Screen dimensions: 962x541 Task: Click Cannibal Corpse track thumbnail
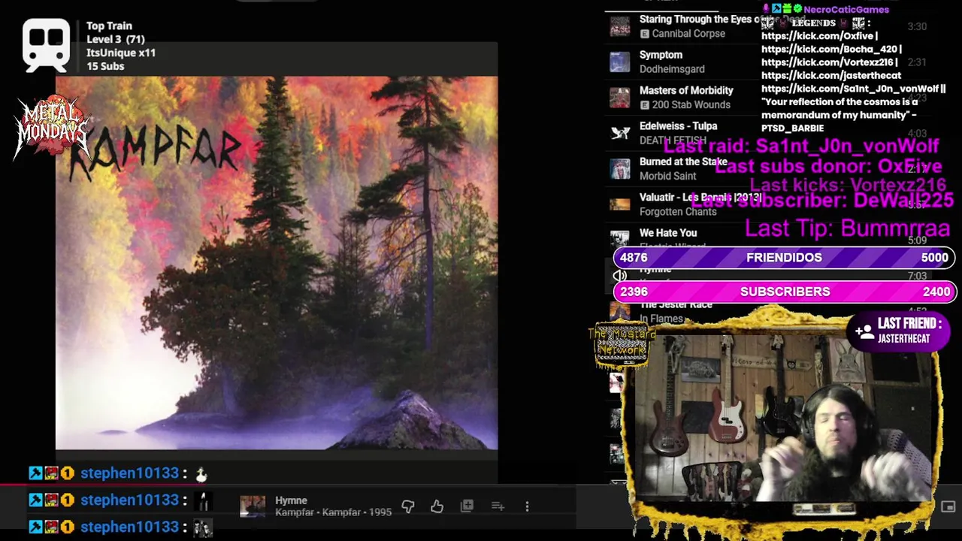(x=620, y=26)
